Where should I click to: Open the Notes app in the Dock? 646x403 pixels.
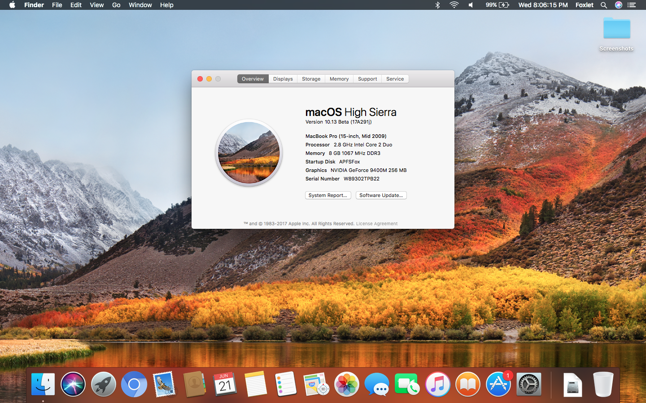click(256, 384)
